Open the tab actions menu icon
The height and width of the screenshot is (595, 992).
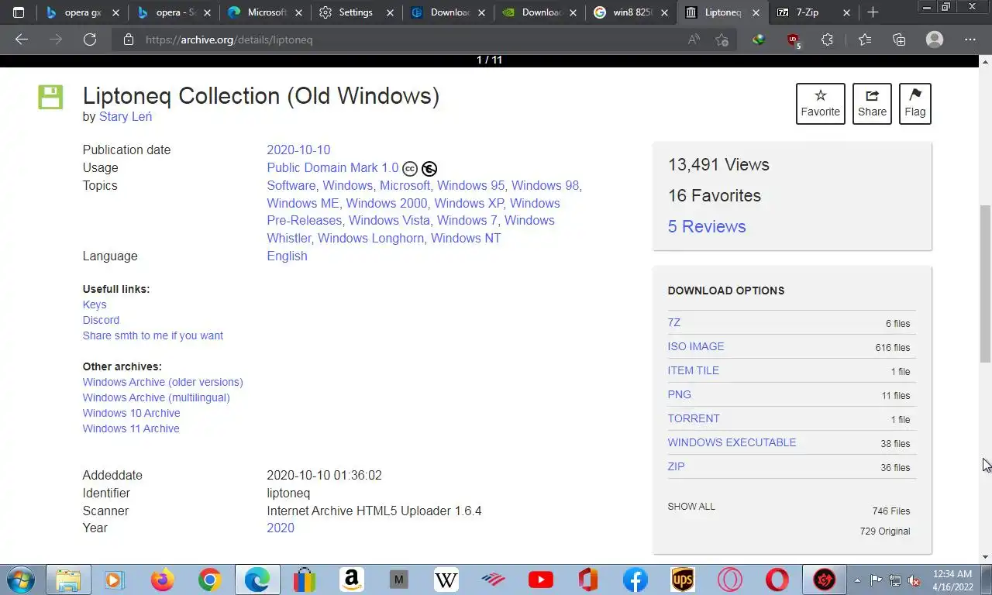pos(19,12)
